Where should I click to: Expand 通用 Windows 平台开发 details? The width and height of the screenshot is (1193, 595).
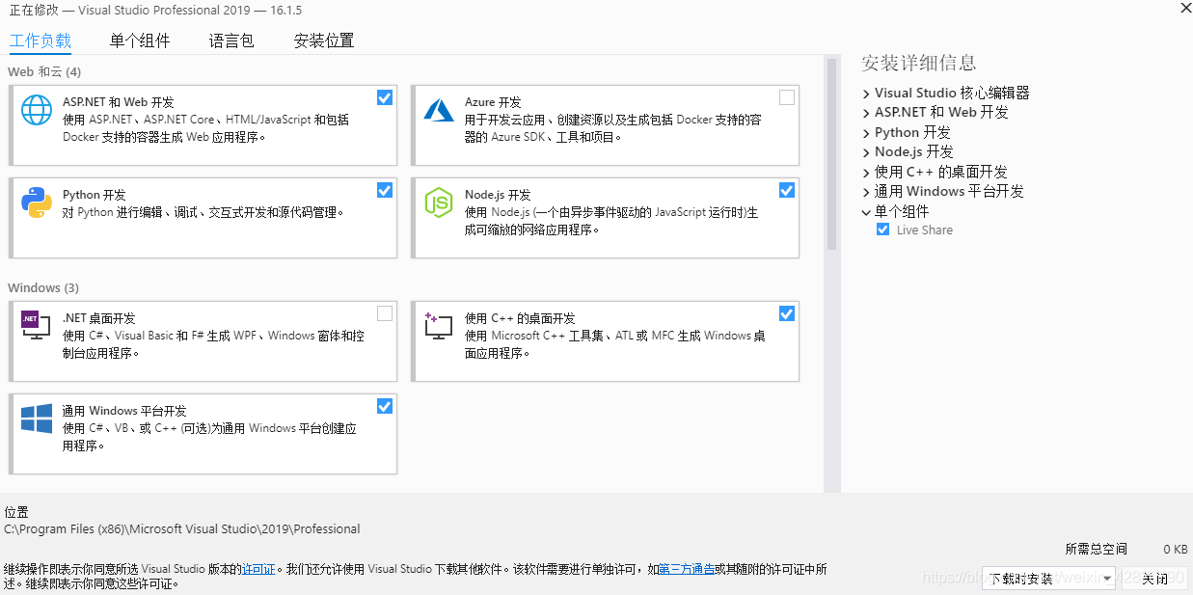(x=866, y=192)
